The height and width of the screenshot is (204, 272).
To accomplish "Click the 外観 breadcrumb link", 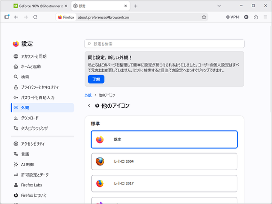I will [88, 95].
